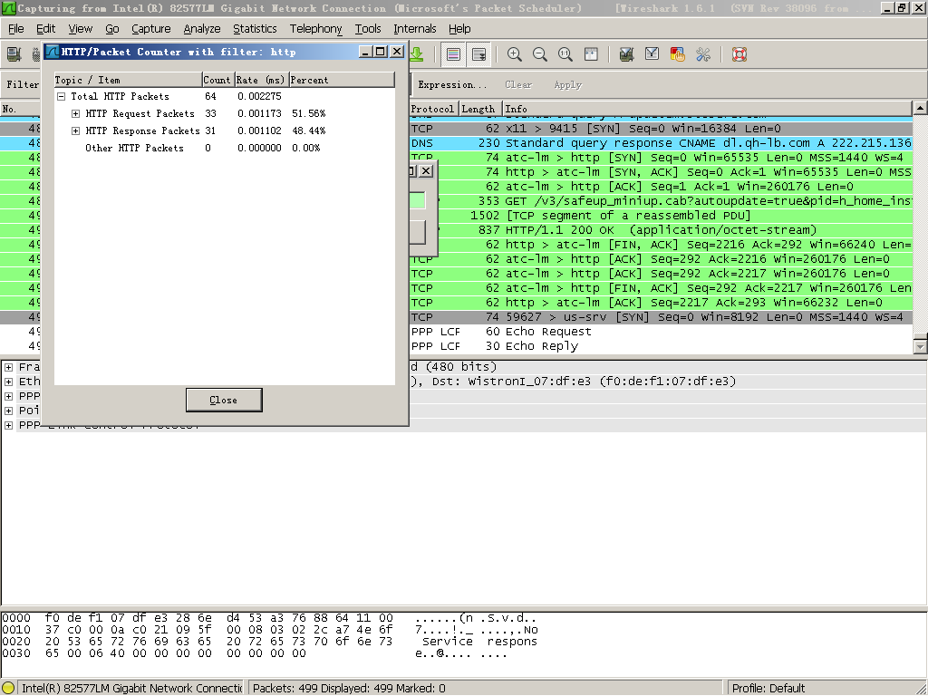Open the View menu
928x696 pixels.
pos(80,28)
